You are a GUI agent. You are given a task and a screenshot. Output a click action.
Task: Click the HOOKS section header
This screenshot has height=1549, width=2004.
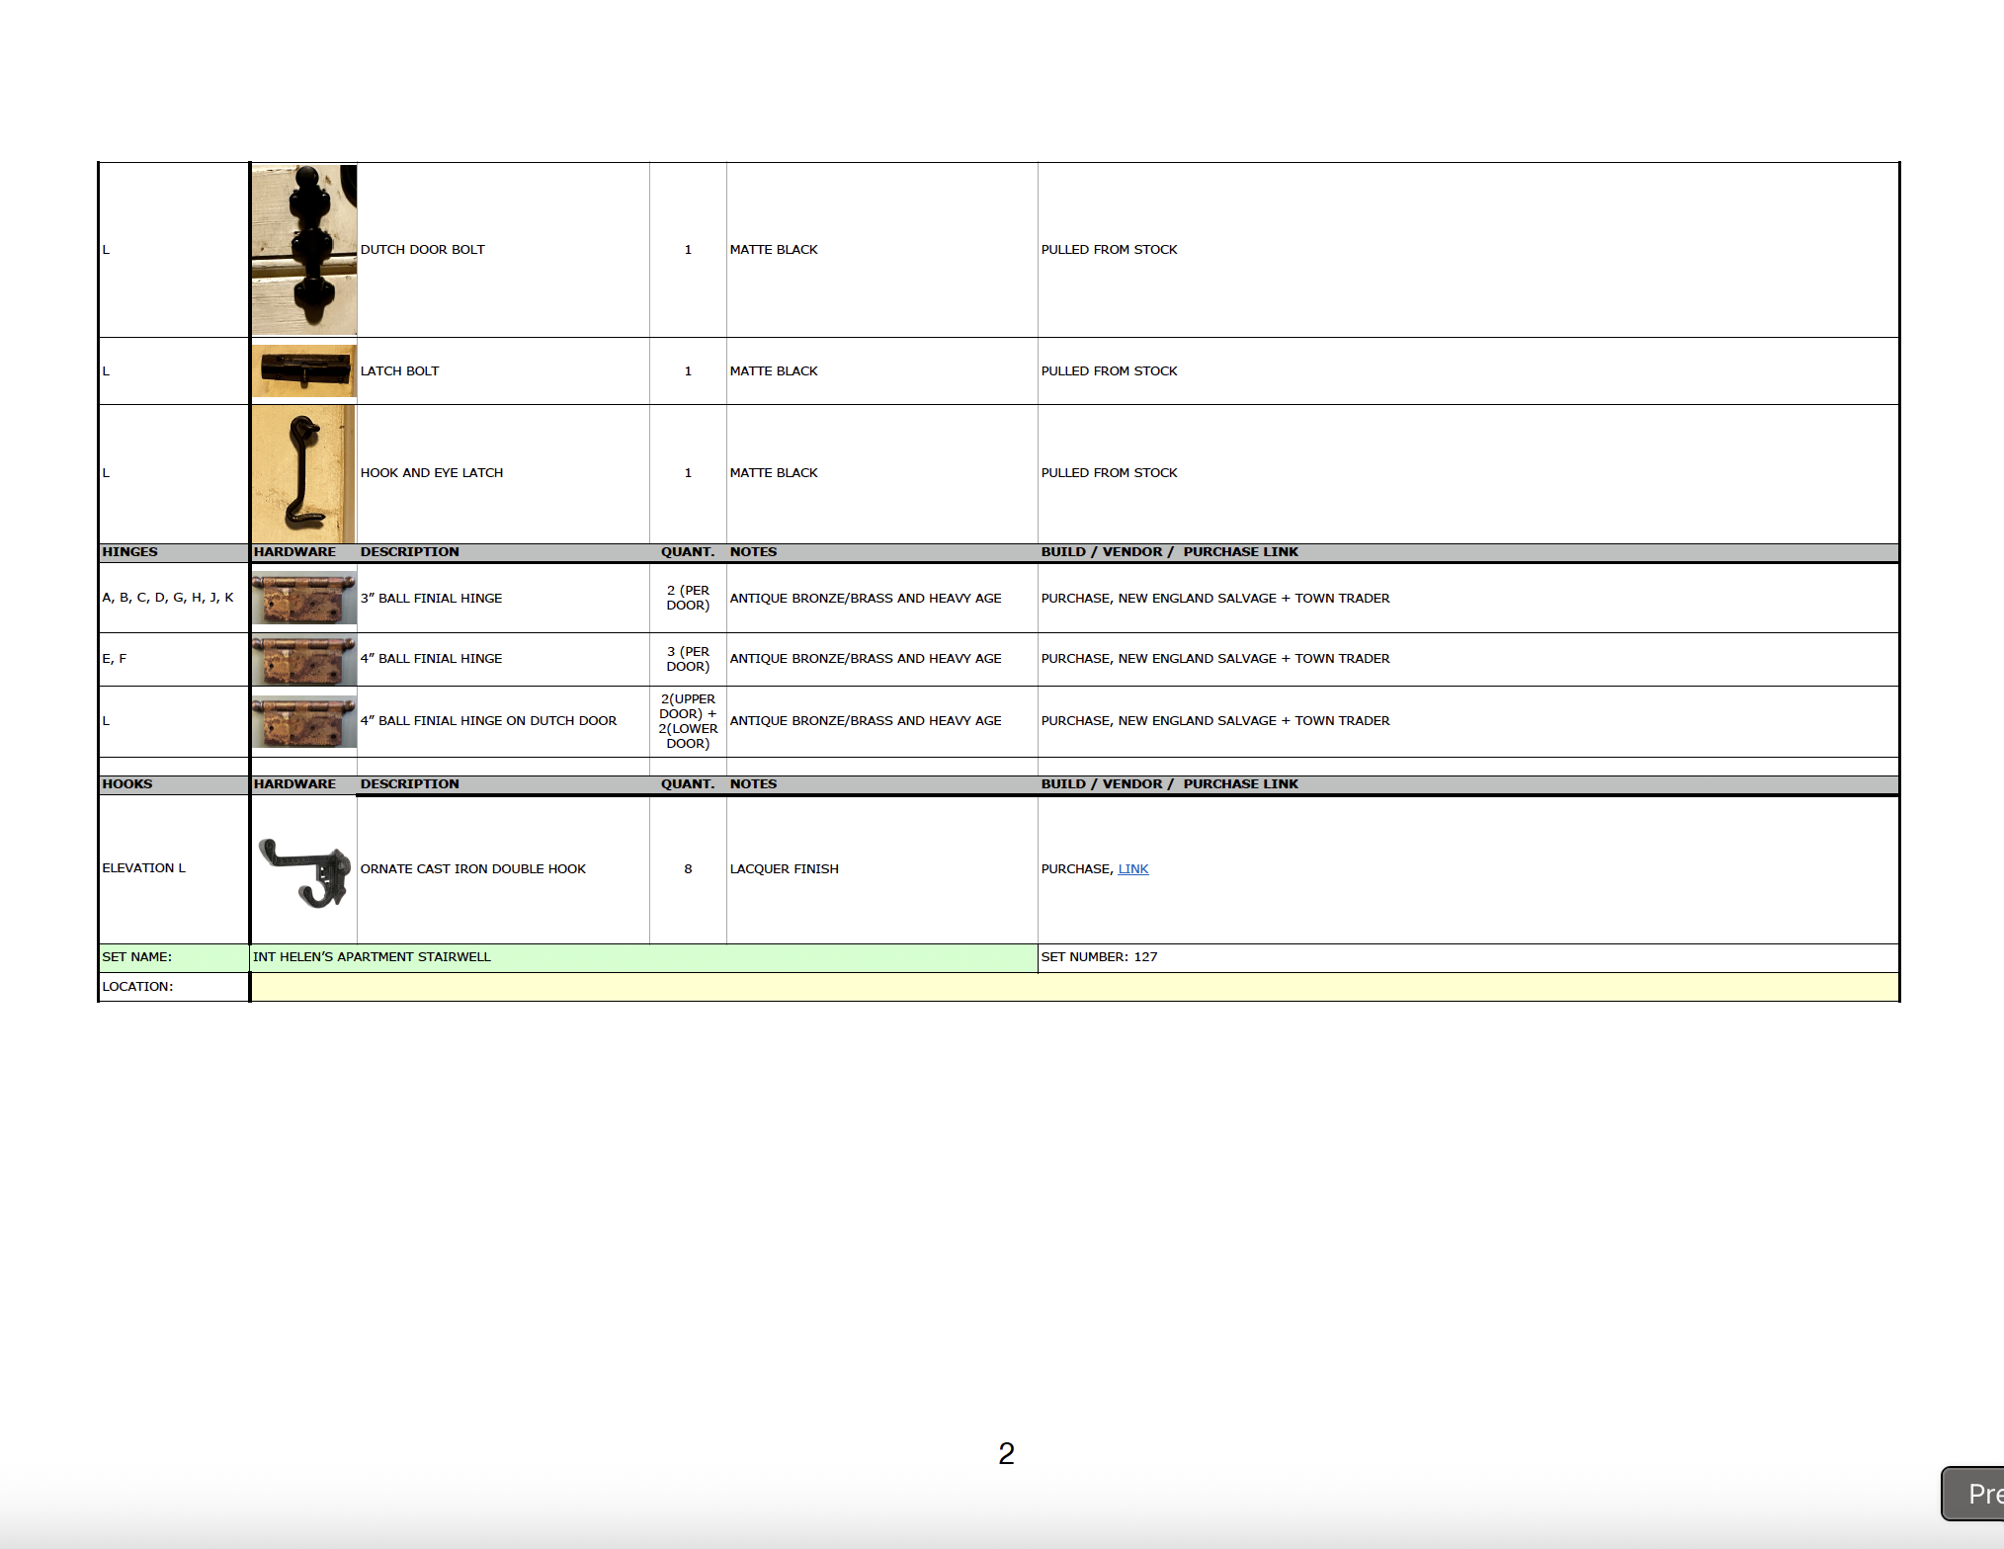[127, 784]
